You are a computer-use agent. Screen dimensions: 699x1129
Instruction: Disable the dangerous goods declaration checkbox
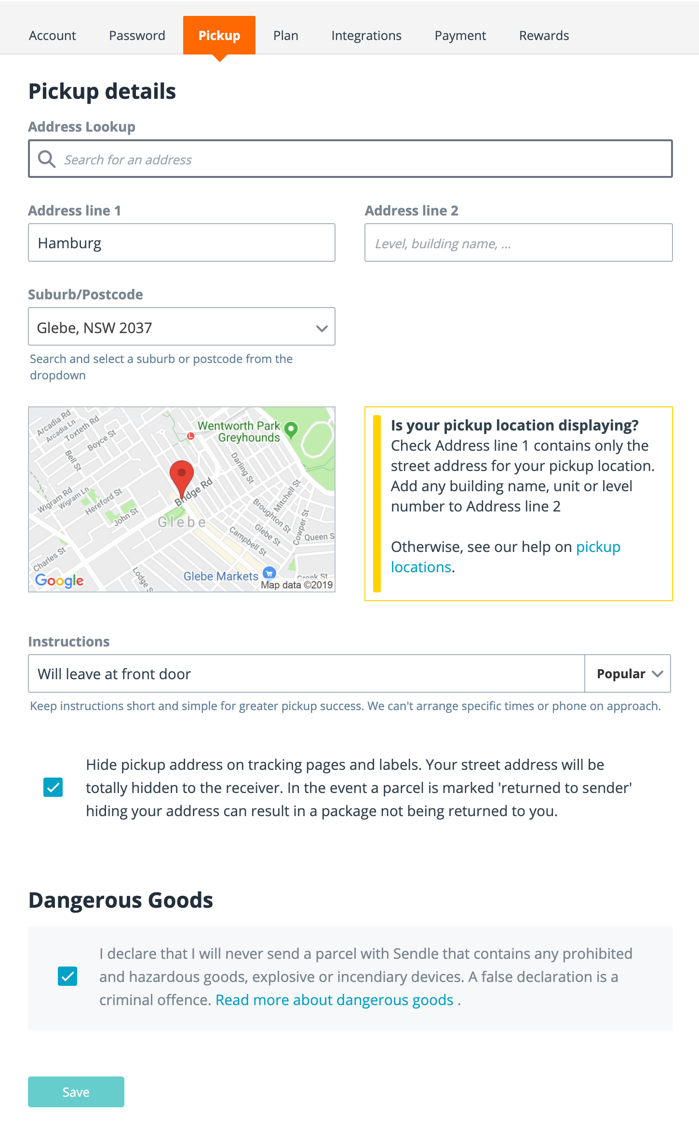(67, 977)
